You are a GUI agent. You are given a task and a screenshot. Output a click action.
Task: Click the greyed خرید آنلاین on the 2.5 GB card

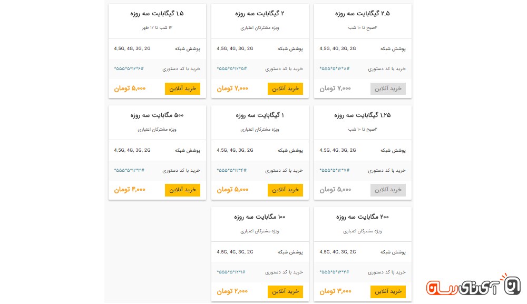(x=388, y=89)
